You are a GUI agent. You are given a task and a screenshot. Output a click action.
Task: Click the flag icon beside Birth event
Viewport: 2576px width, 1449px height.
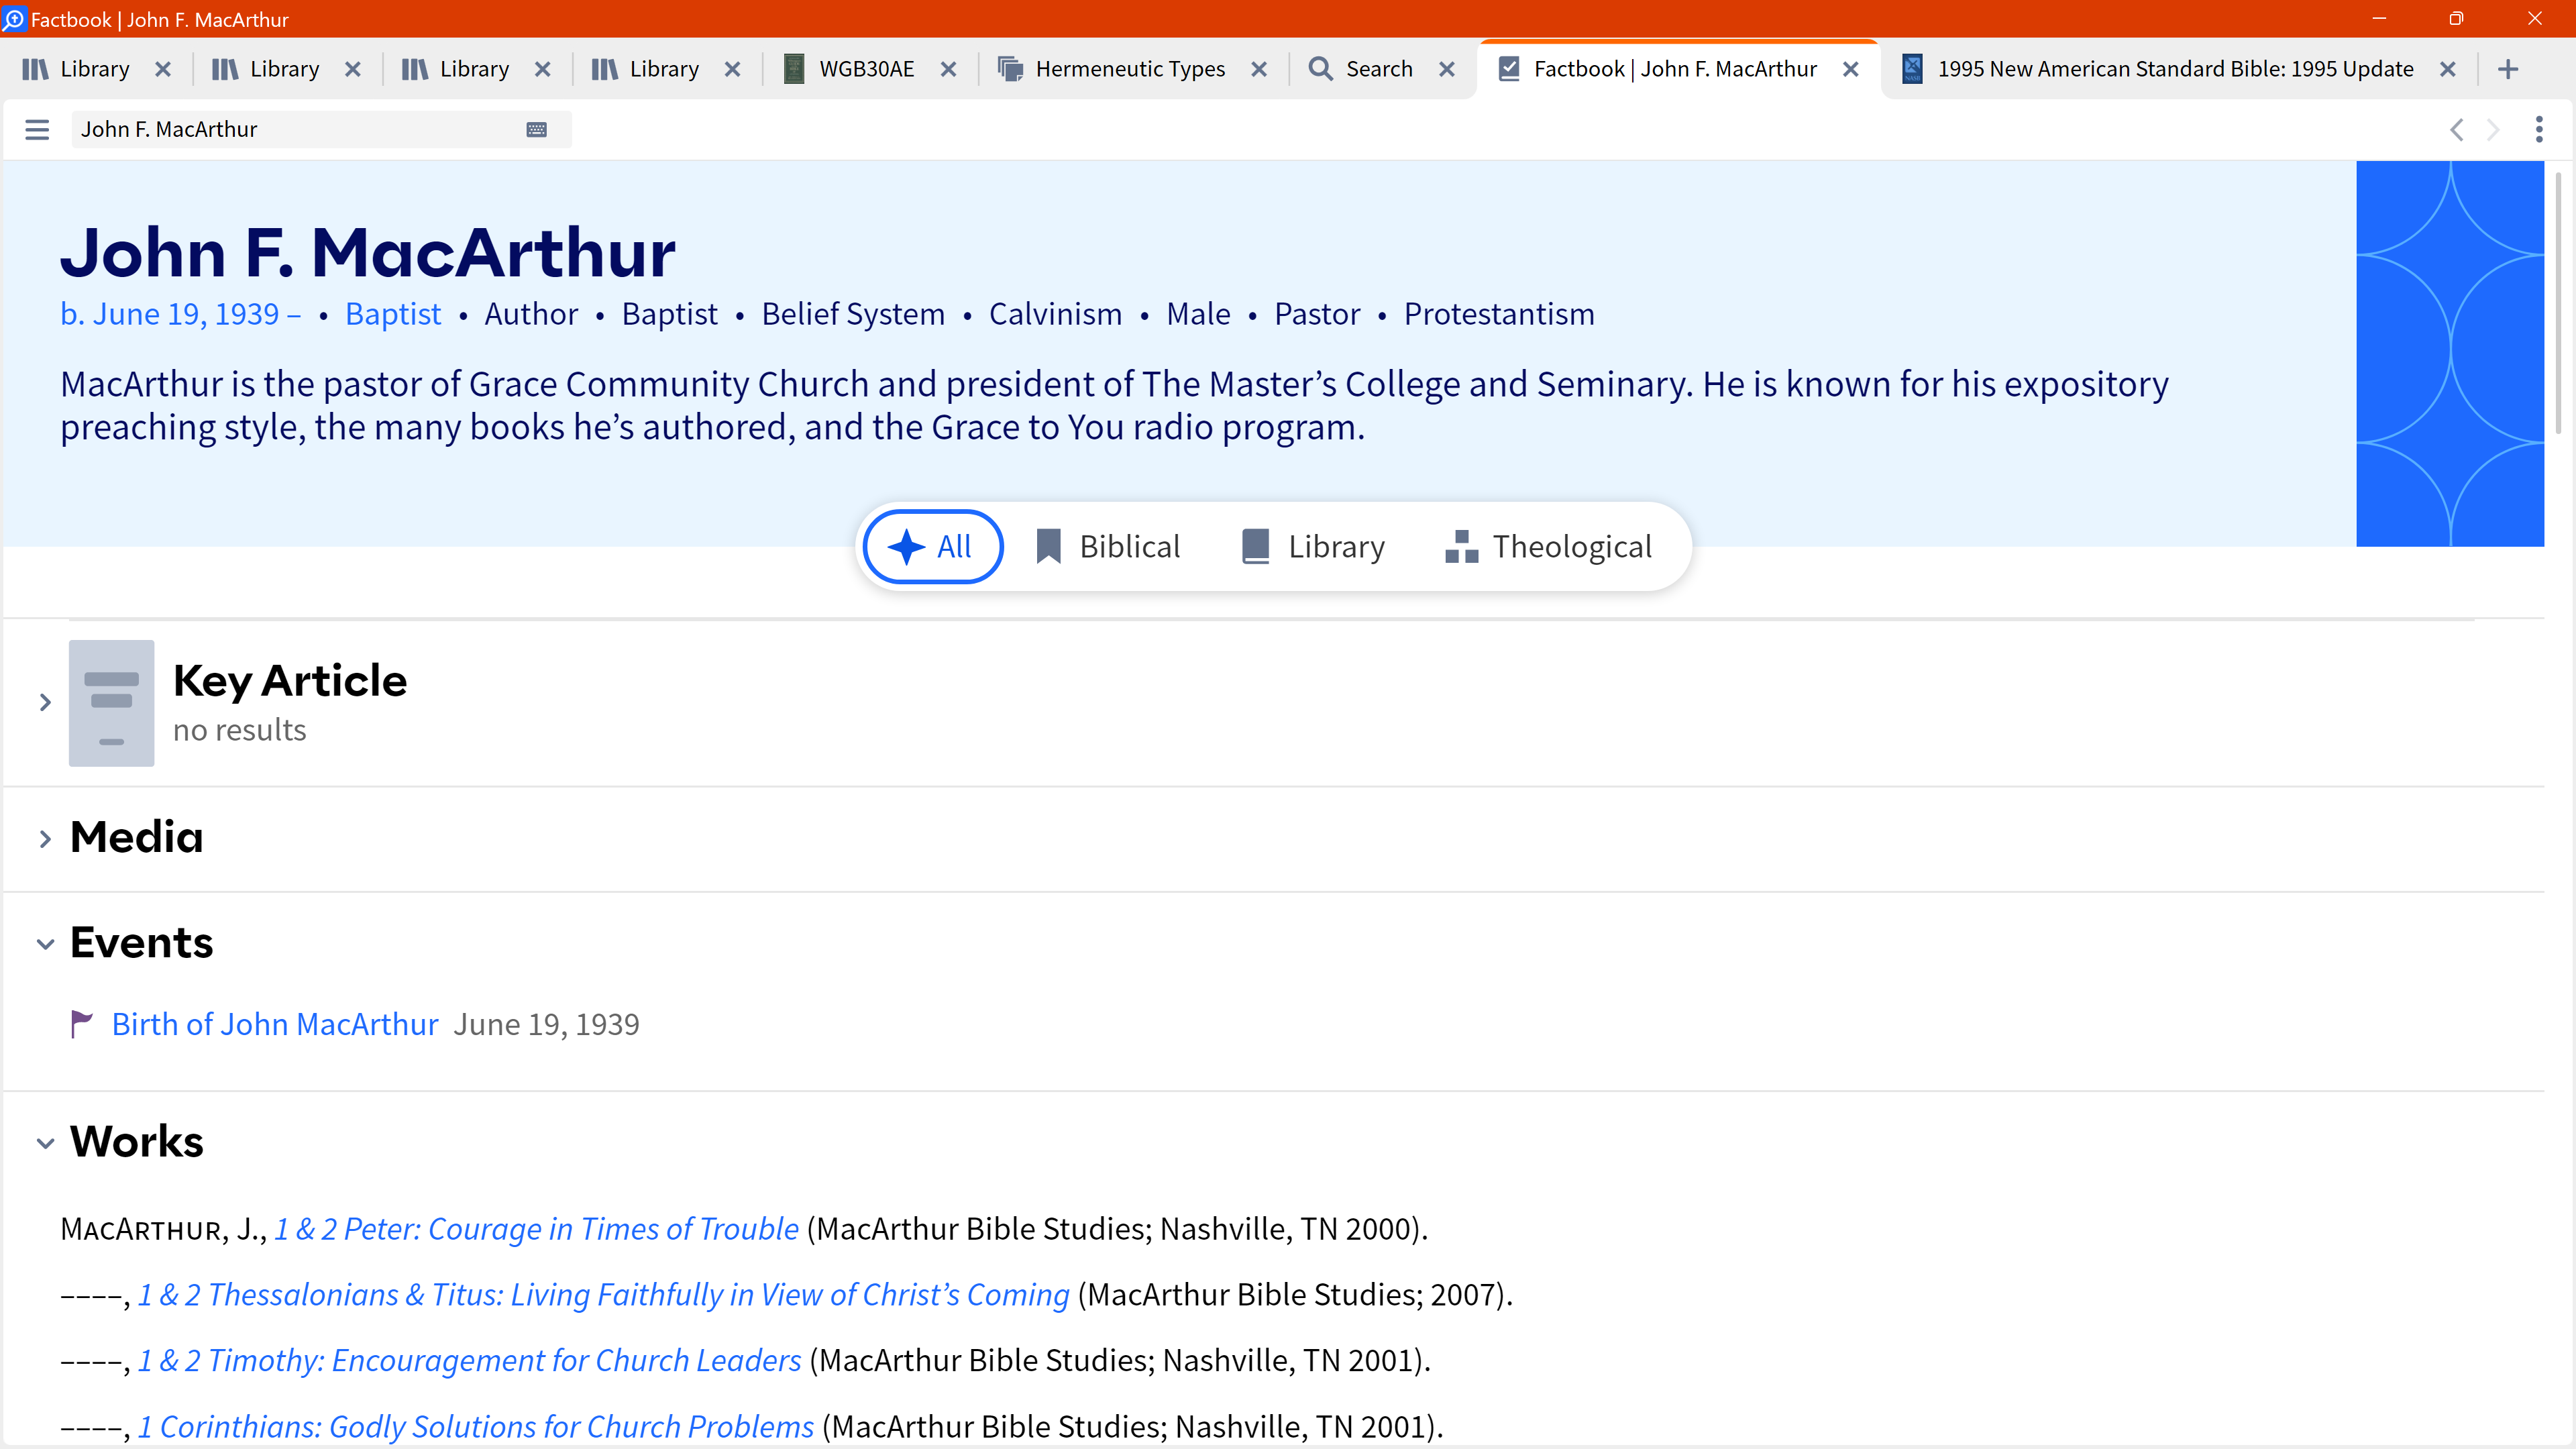pos(81,1024)
